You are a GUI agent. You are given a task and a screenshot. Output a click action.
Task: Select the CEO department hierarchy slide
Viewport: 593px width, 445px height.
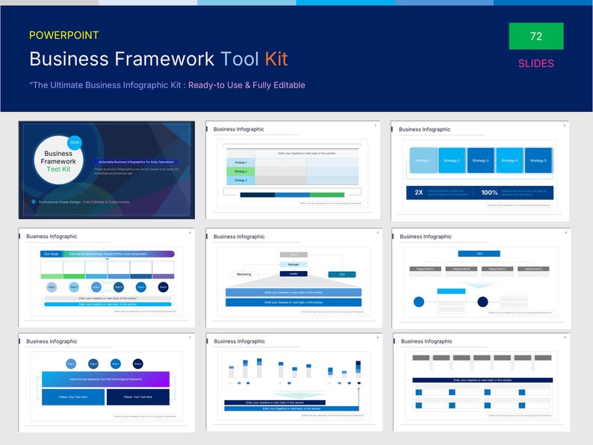tap(481, 278)
